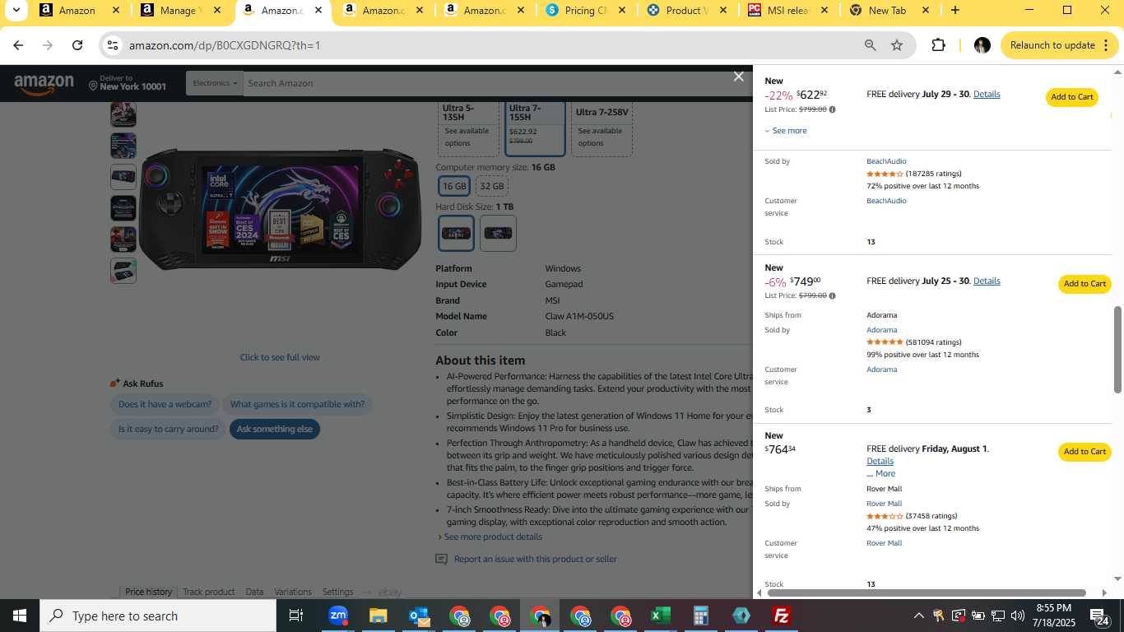Click the offers panel horizontal scrollbar
Image resolution: width=1124 pixels, height=632 pixels.
click(x=927, y=592)
